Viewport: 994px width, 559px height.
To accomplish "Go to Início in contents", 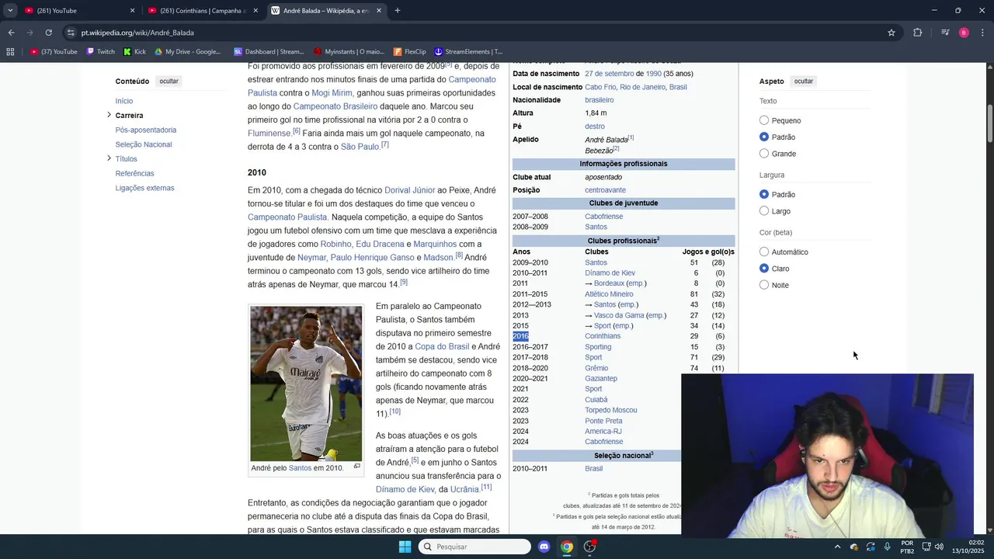I will click(x=124, y=101).
